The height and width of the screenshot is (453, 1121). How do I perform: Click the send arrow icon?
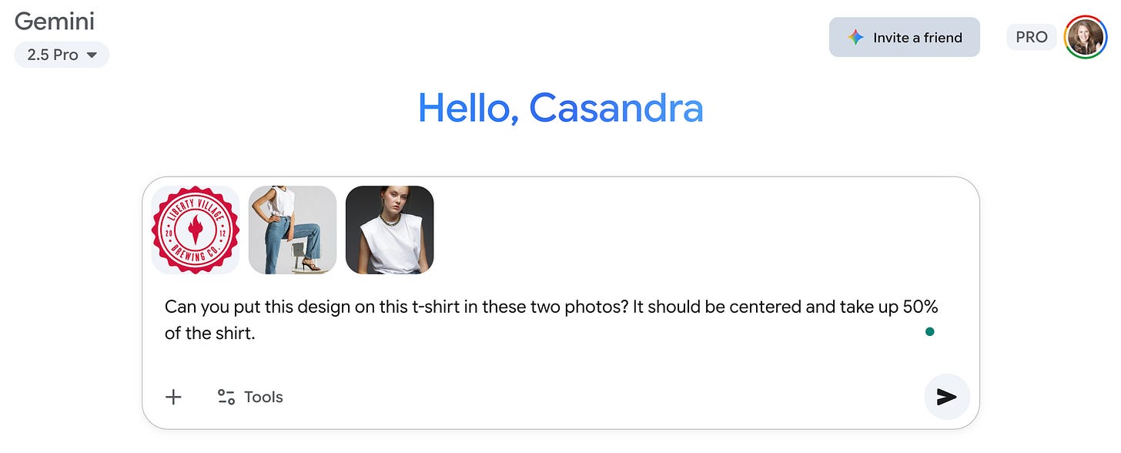946,397
